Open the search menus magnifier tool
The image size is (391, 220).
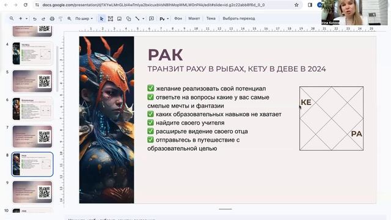click(x=12, y=18)
